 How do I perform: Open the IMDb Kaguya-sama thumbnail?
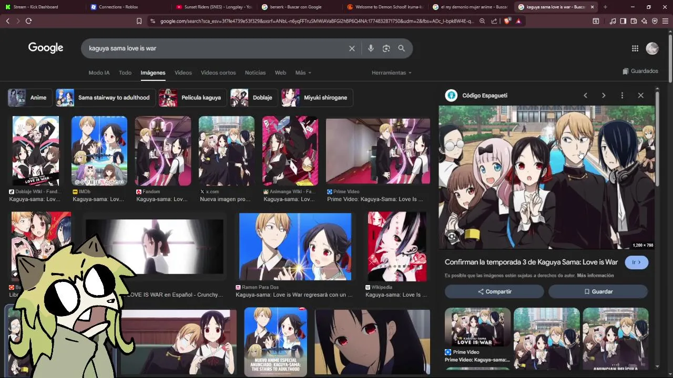tap(99, 151)
